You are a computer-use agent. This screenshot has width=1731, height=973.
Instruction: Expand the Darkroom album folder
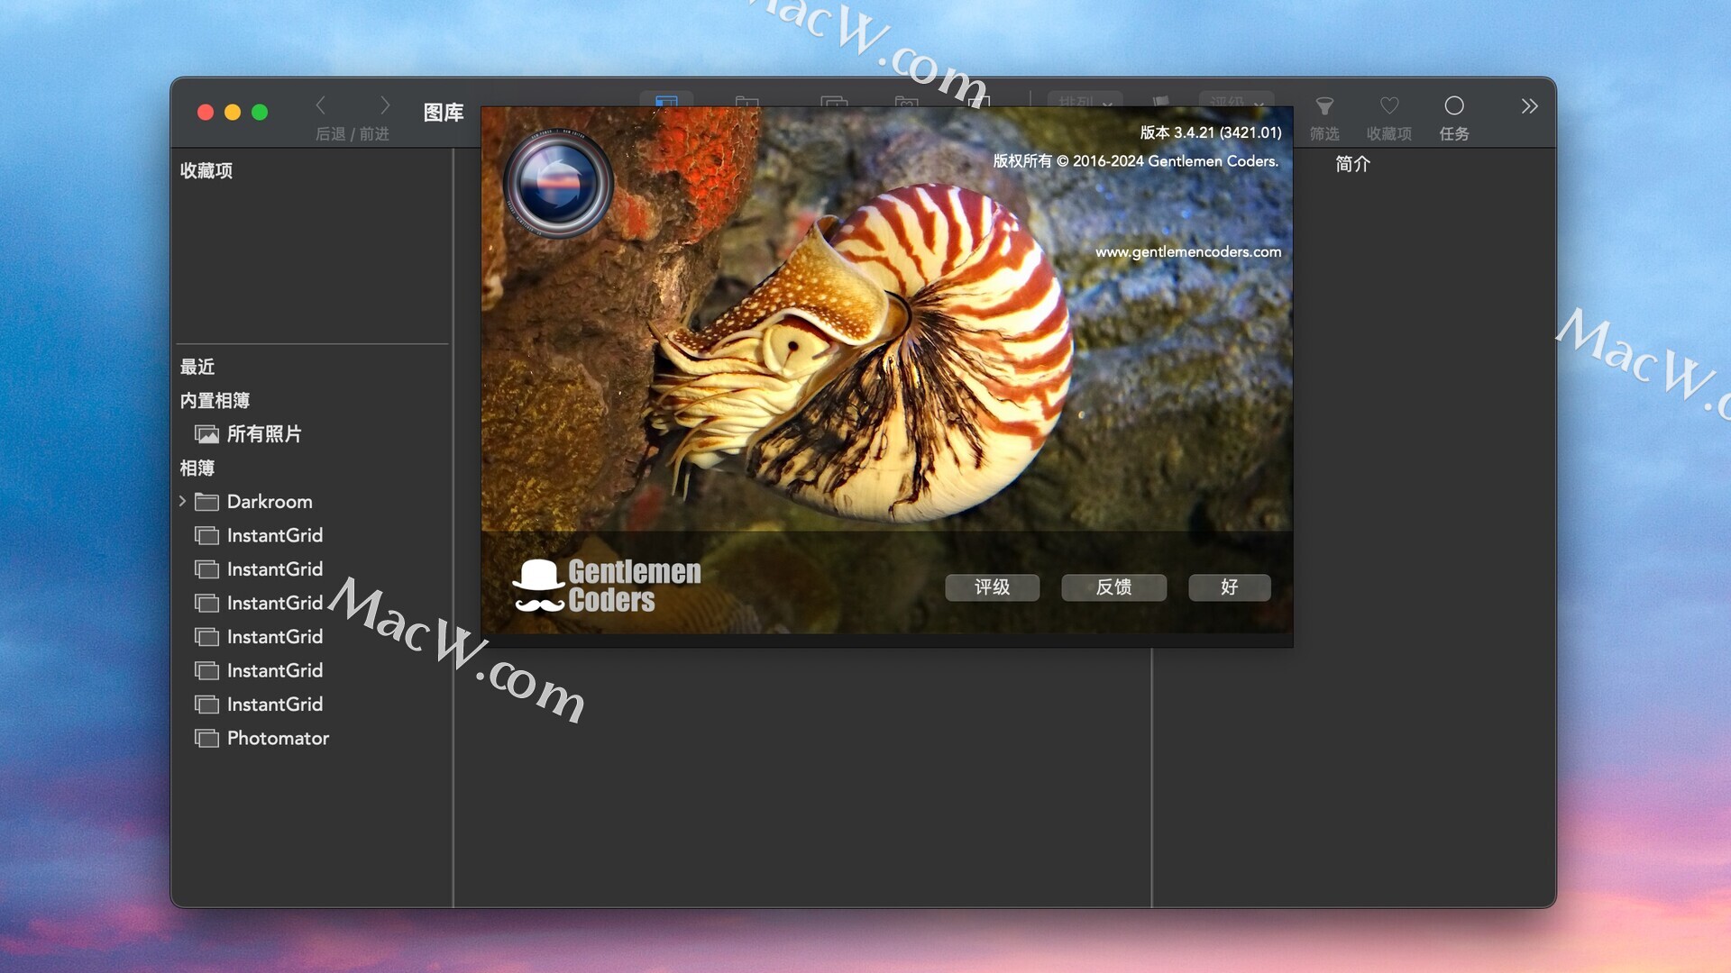183,501
